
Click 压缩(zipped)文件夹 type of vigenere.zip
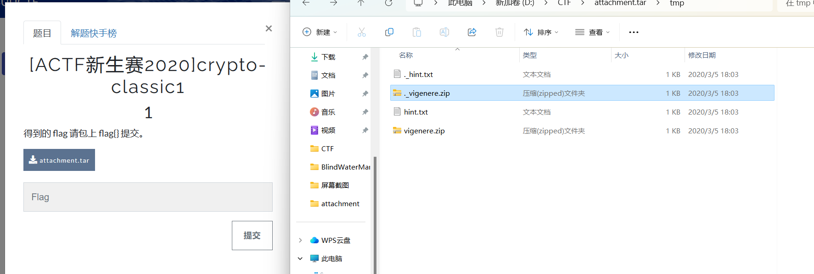[554, 131]
